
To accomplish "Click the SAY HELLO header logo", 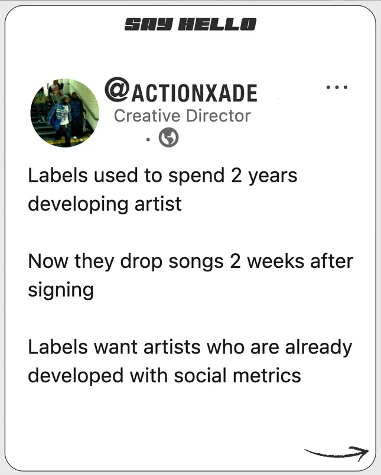I will pos(190,25).
